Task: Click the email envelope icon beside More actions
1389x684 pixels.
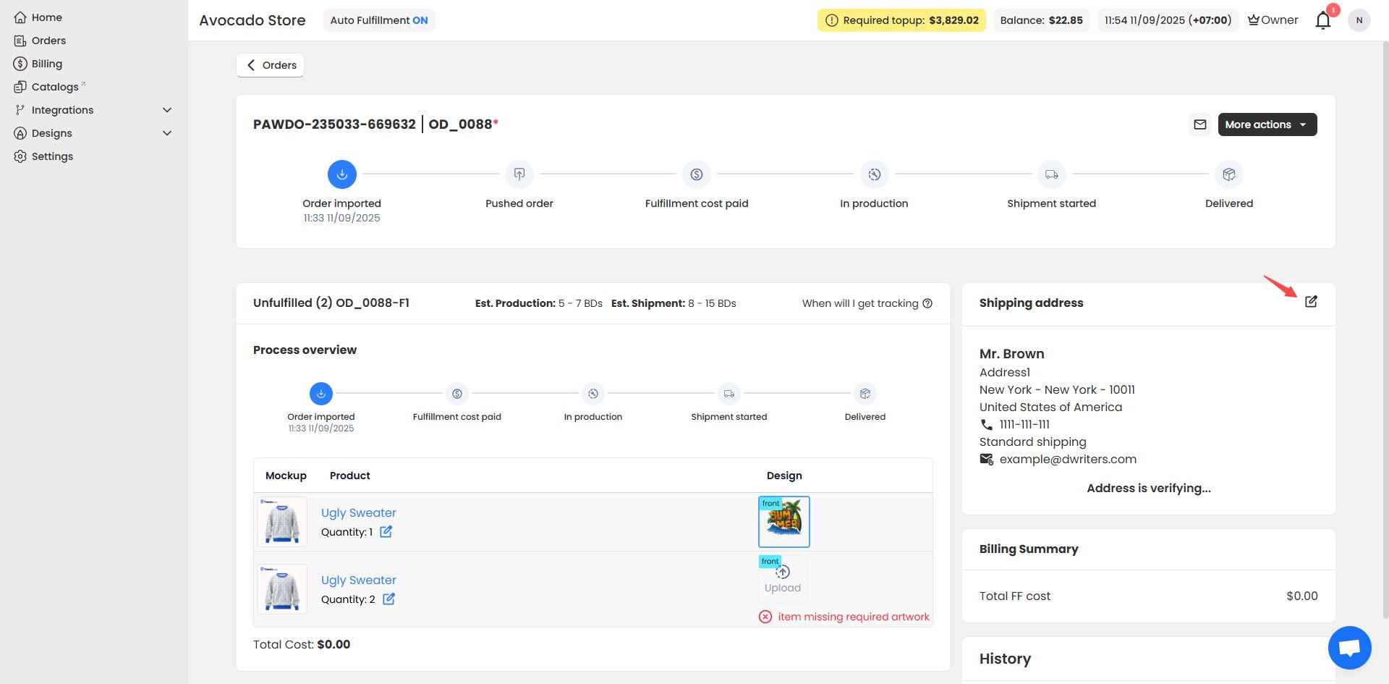Action: click(1200, 124)
